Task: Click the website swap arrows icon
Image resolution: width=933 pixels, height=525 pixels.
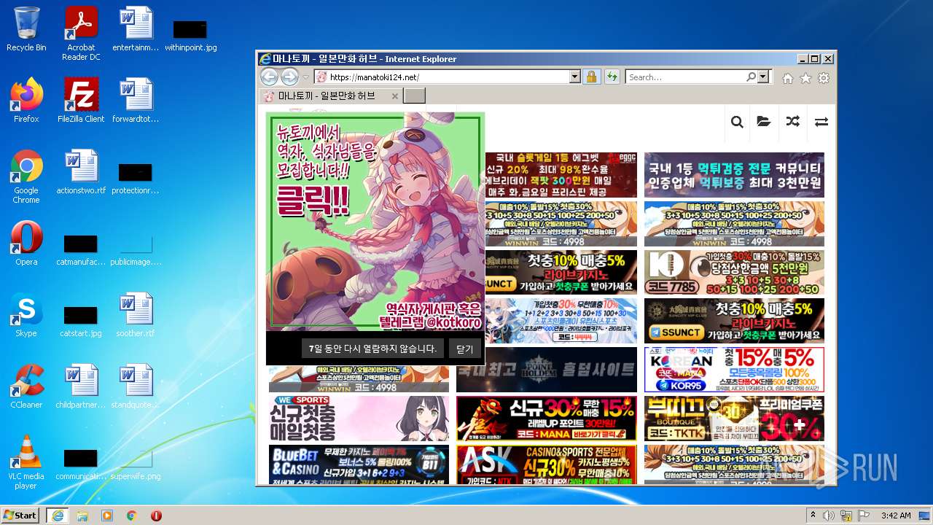Action: tap(821, 122)
